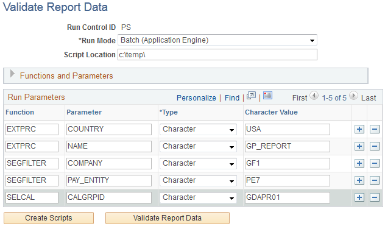This screenshot has height=226, width=385.
Task: Click SEGFILTER function field in PAY_ENTITY row
Action: tap(32, 180)
